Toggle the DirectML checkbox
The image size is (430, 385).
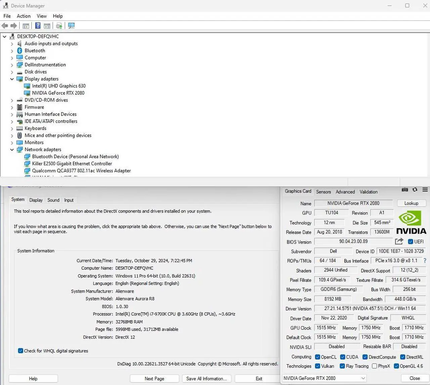(403, 357)
